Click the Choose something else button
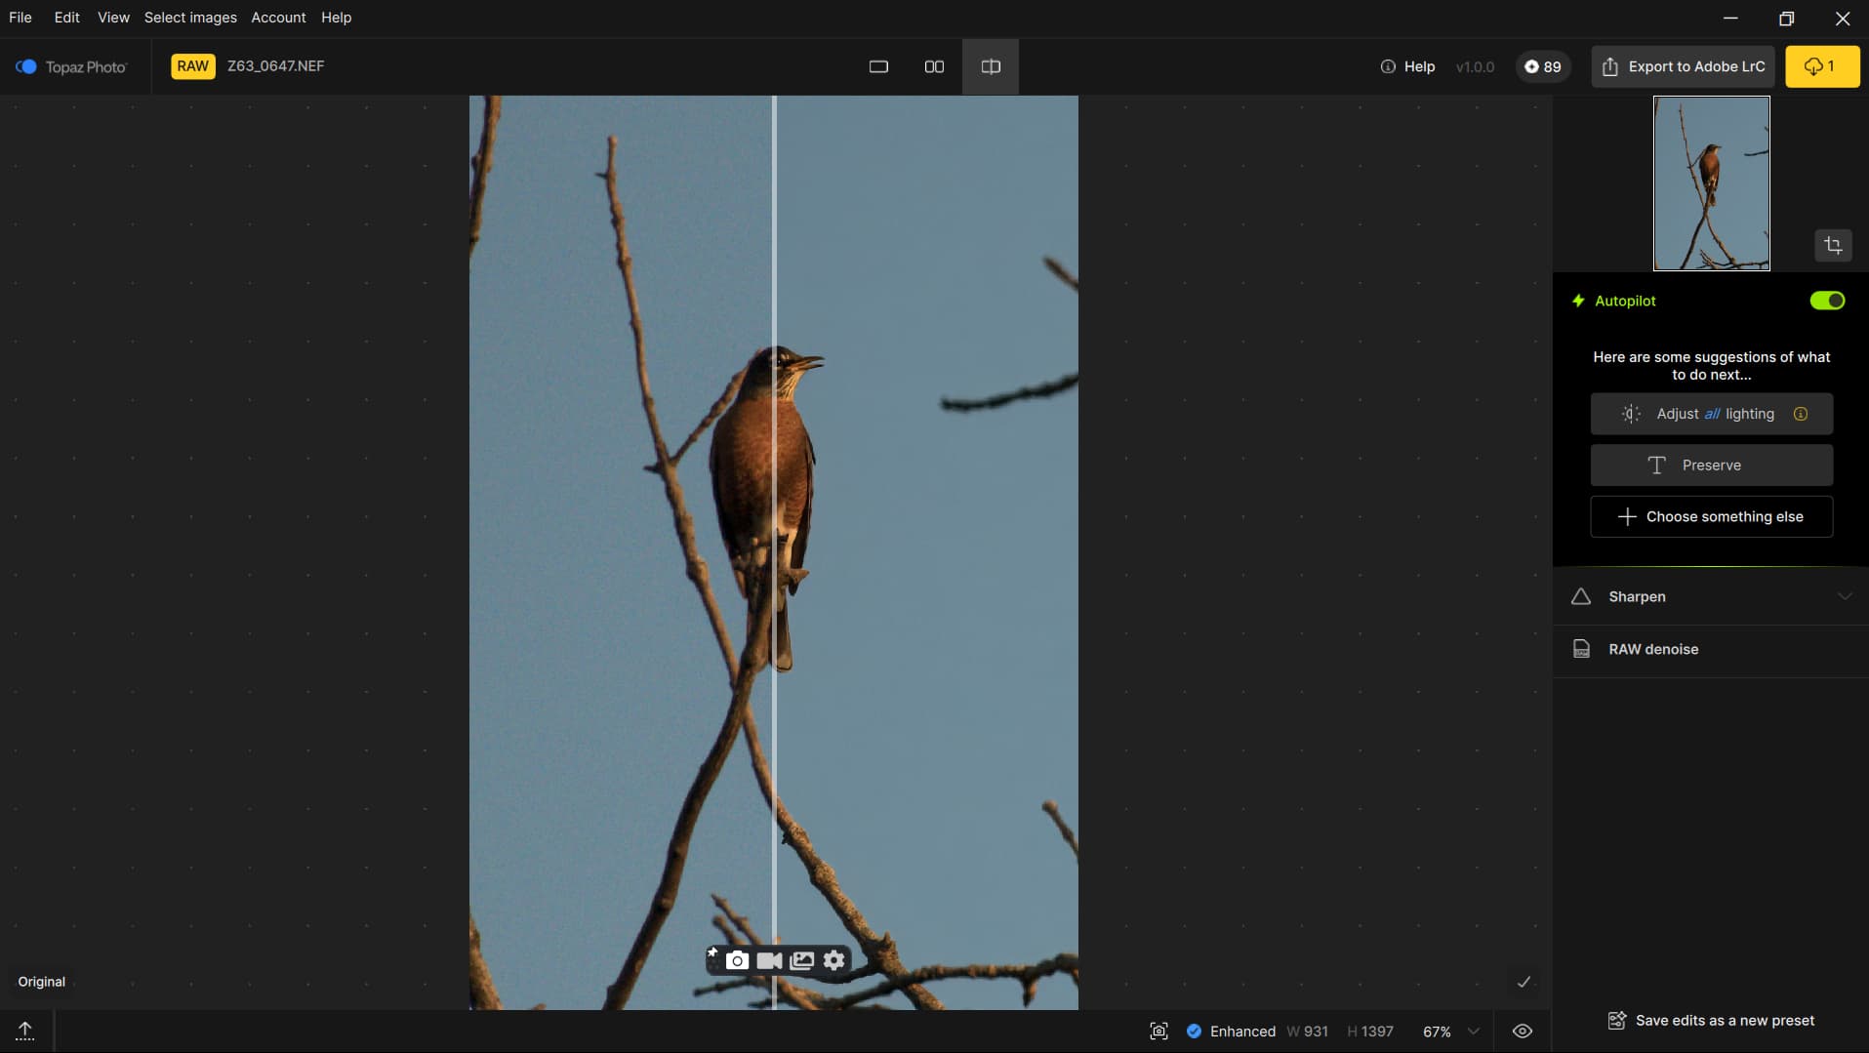The height and width of the screenshot is (1053, 1869). tap(1711, 516)
